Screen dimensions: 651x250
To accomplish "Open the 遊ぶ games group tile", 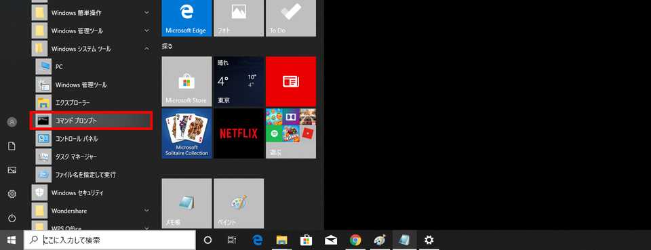I will click(x=291, y=133).
